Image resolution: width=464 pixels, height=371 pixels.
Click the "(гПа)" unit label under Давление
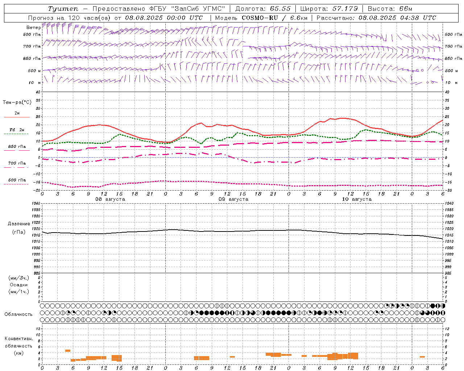[19, 232]
